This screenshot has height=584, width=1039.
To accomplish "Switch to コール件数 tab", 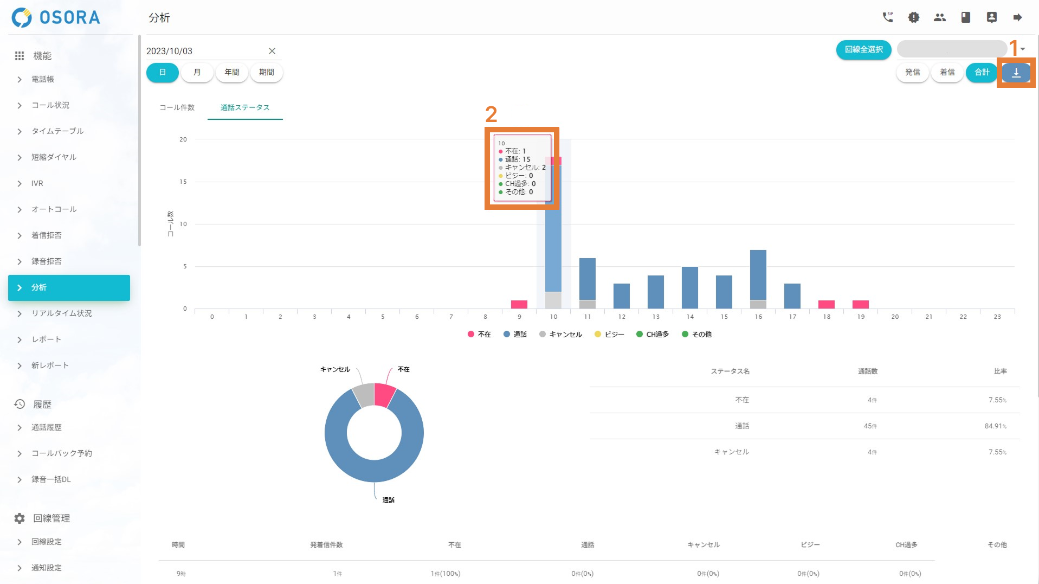I will pos(177,107).
